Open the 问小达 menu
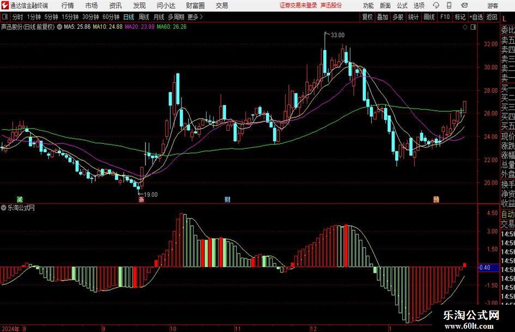Screen dimensions: 515x332 pyautogui.click(x=166, y=5)
